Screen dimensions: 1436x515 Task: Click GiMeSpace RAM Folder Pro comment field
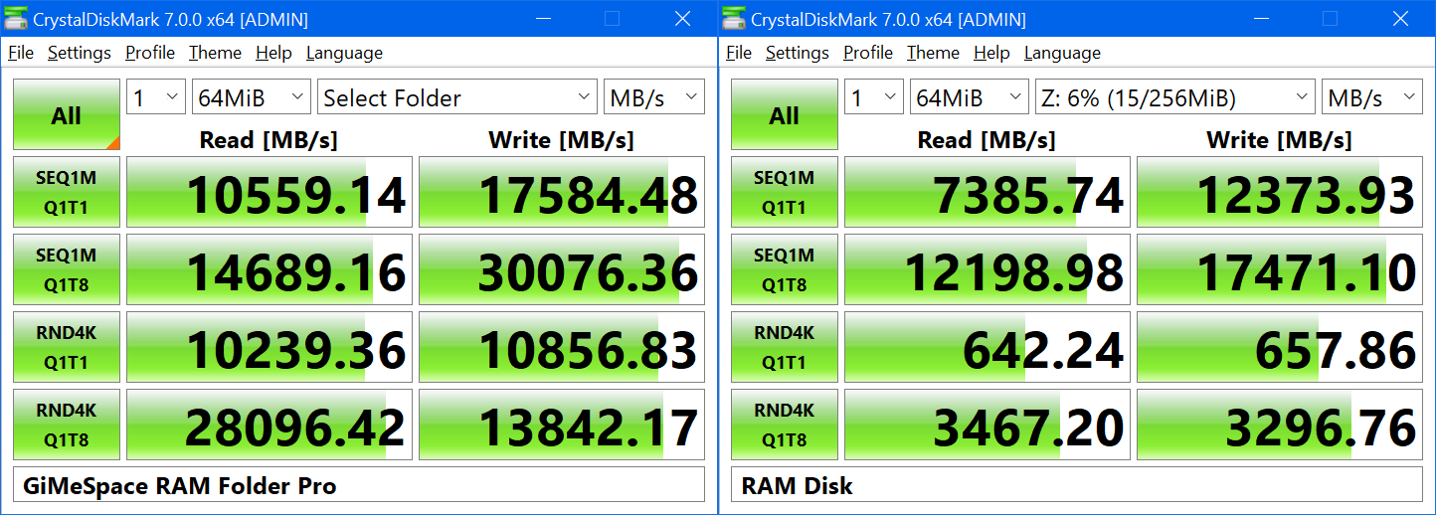[x=359, y=485]
